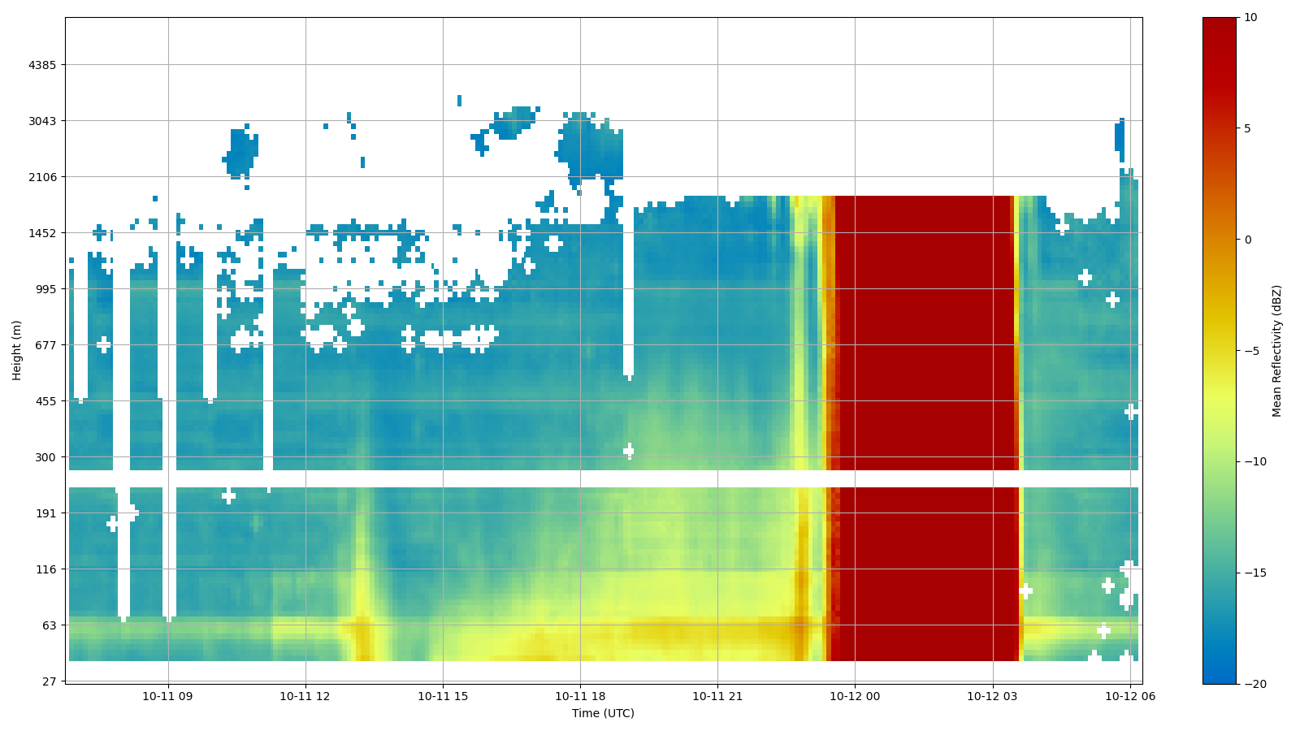Click the "10-12 03" time tick label
1300x731 pixels.
(993, 696)
